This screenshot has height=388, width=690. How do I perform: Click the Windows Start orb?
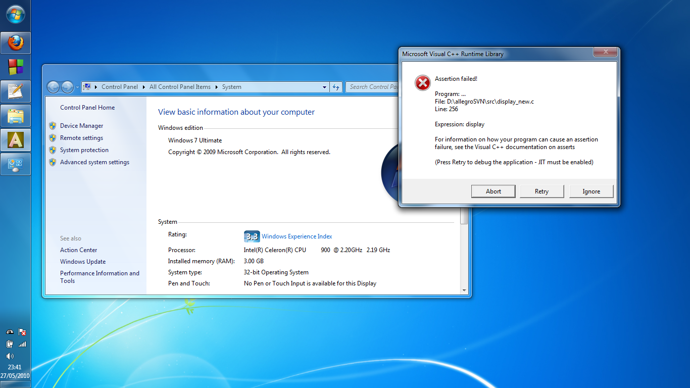16,14
